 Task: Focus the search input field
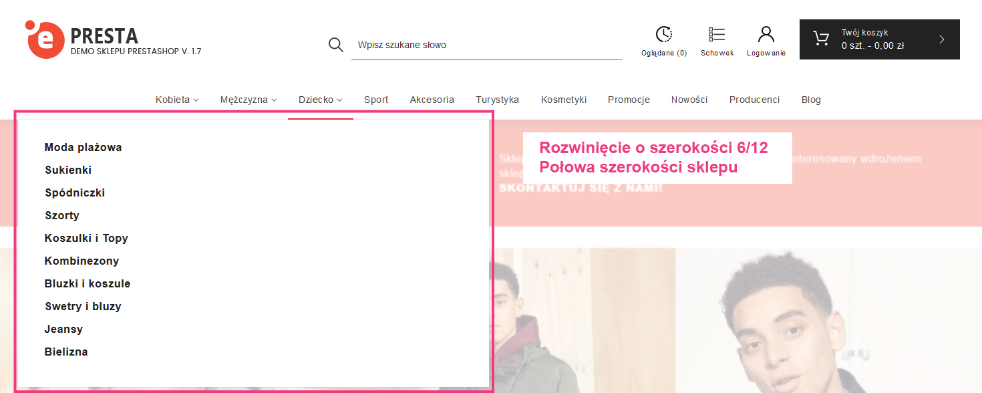pos(486,45)
